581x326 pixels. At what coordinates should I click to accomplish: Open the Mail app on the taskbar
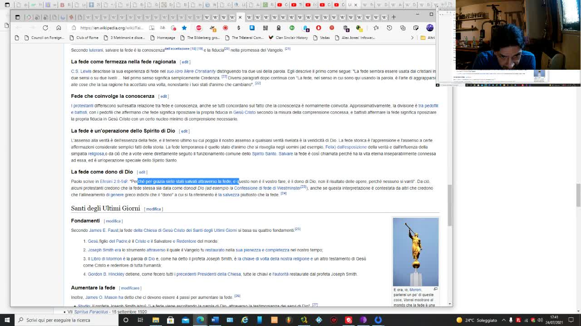click(x=185, y=320)
